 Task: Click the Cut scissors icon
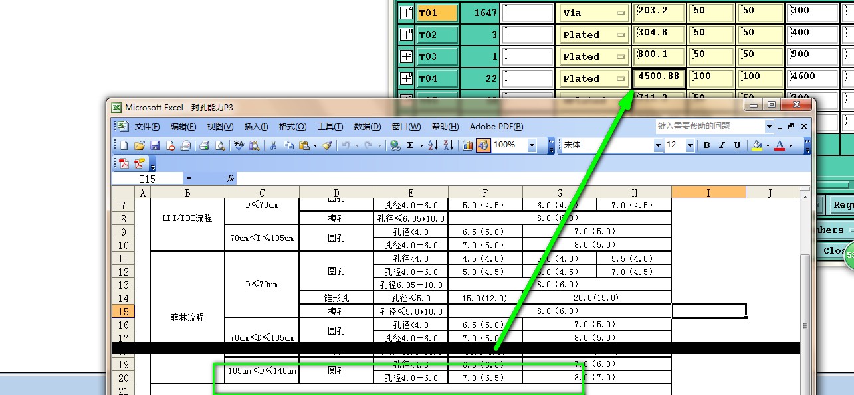tap(273, 145)
